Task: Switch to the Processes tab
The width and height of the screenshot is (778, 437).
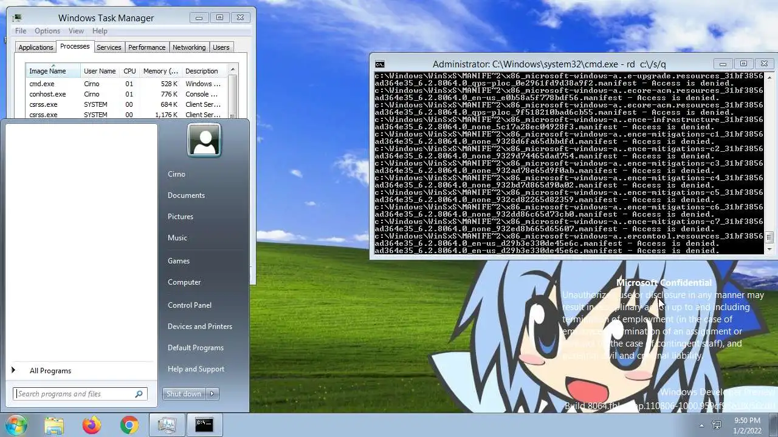Action: [x=75, y=47]
